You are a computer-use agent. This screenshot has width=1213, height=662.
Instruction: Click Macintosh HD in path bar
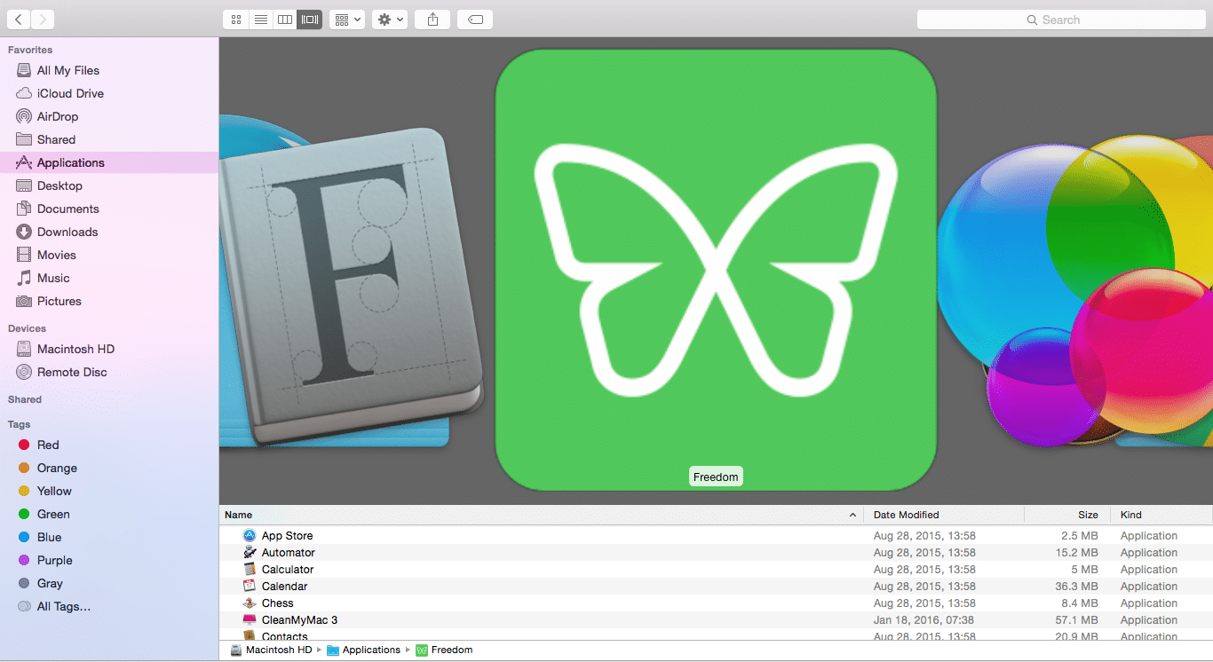[x=271, y=650]
